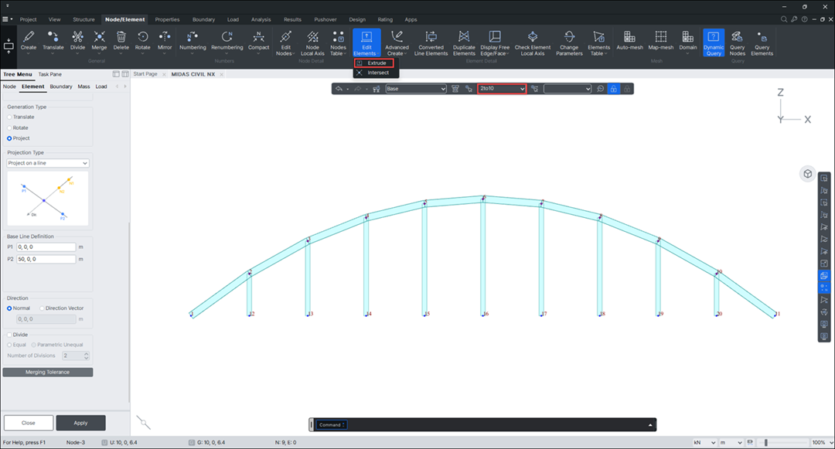
Task: Open the Advanced Create tool
Action: [x=397, y=43]
